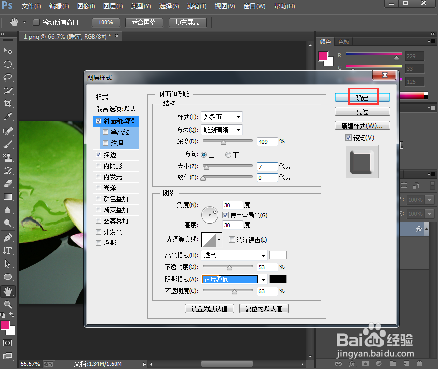Open the 滤镜 menu

pyautogui.click(x=197, y=6)
